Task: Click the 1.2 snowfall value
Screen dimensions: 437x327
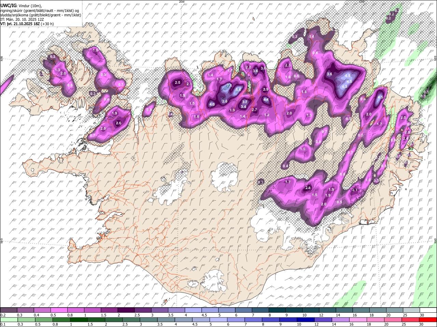Action: [x=267, y=115]
